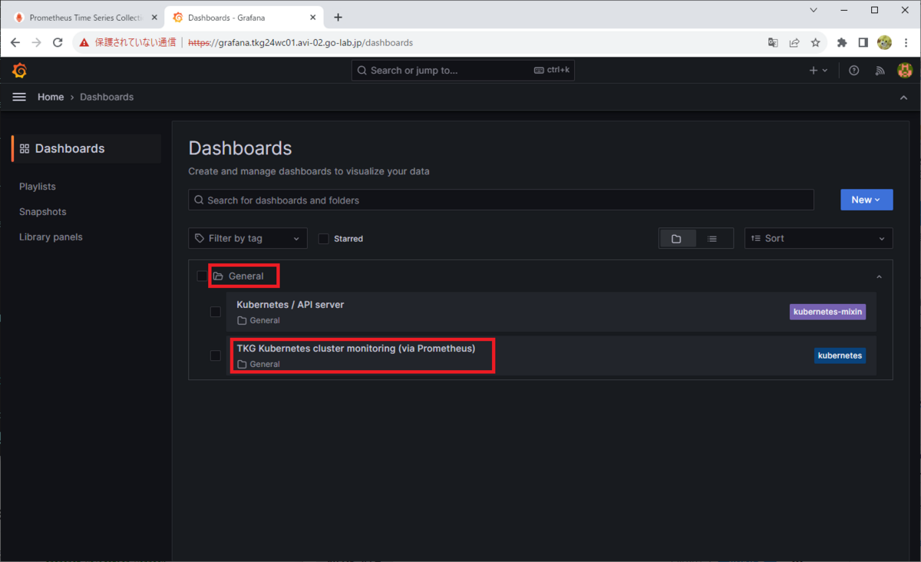Click the Dashboards breadcrumb
921x562 pixels.
point(107,97)
